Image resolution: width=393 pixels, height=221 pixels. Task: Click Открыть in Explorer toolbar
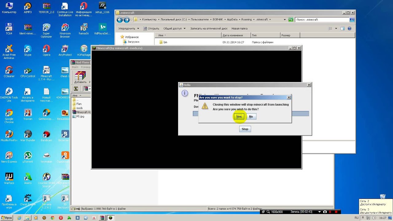151,29
